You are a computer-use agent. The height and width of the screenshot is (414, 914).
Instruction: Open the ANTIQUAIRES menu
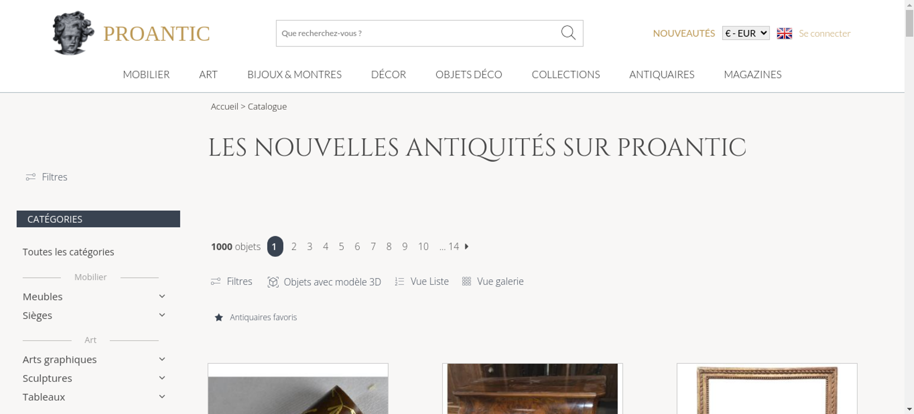coord(662,74)
